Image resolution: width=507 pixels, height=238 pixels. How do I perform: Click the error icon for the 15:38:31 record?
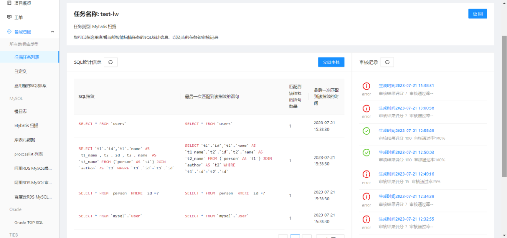[x=366, y=86]
